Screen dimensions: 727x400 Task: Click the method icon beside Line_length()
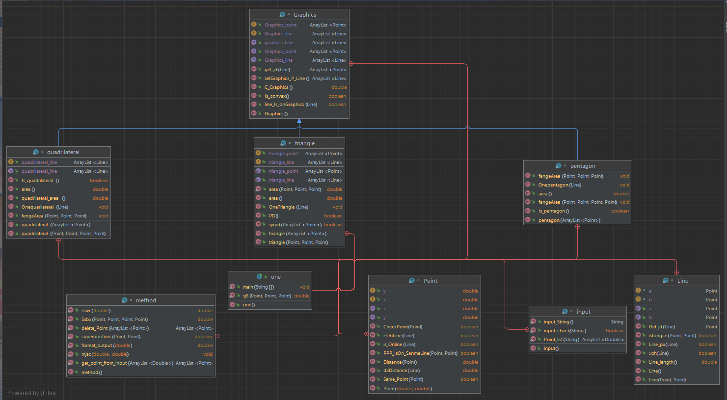pos(638,362)
